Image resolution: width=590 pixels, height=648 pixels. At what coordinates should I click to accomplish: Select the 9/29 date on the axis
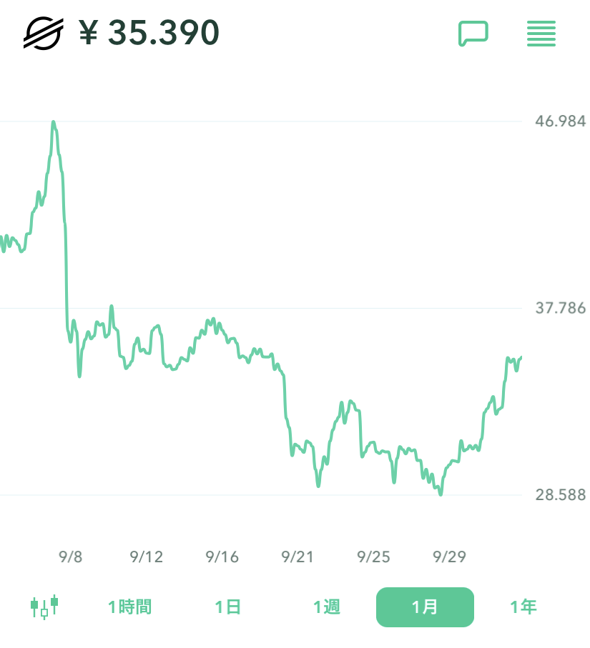449,557
